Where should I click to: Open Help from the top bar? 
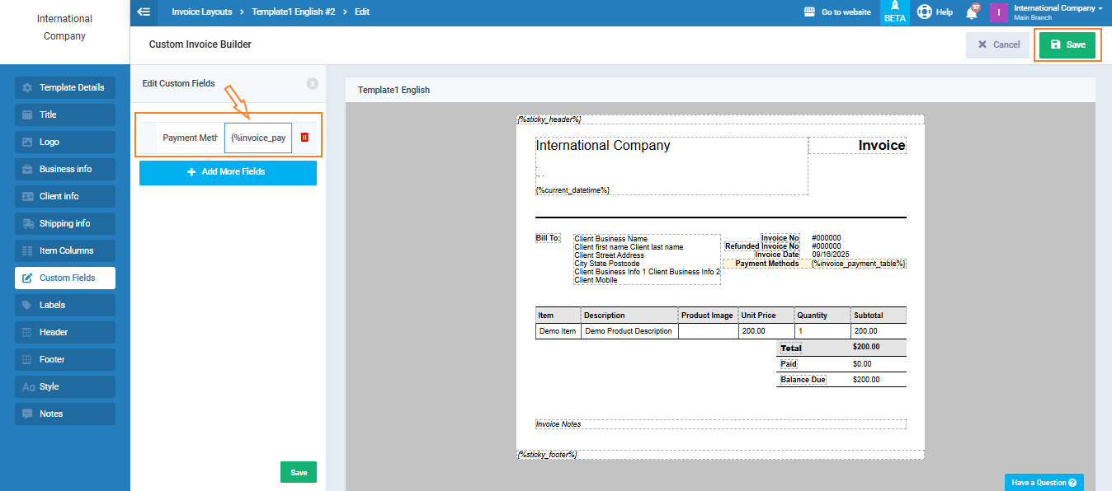click(935, 12)
